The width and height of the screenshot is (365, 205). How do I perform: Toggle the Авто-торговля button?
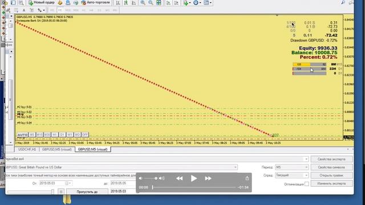(x=95, y=2)
